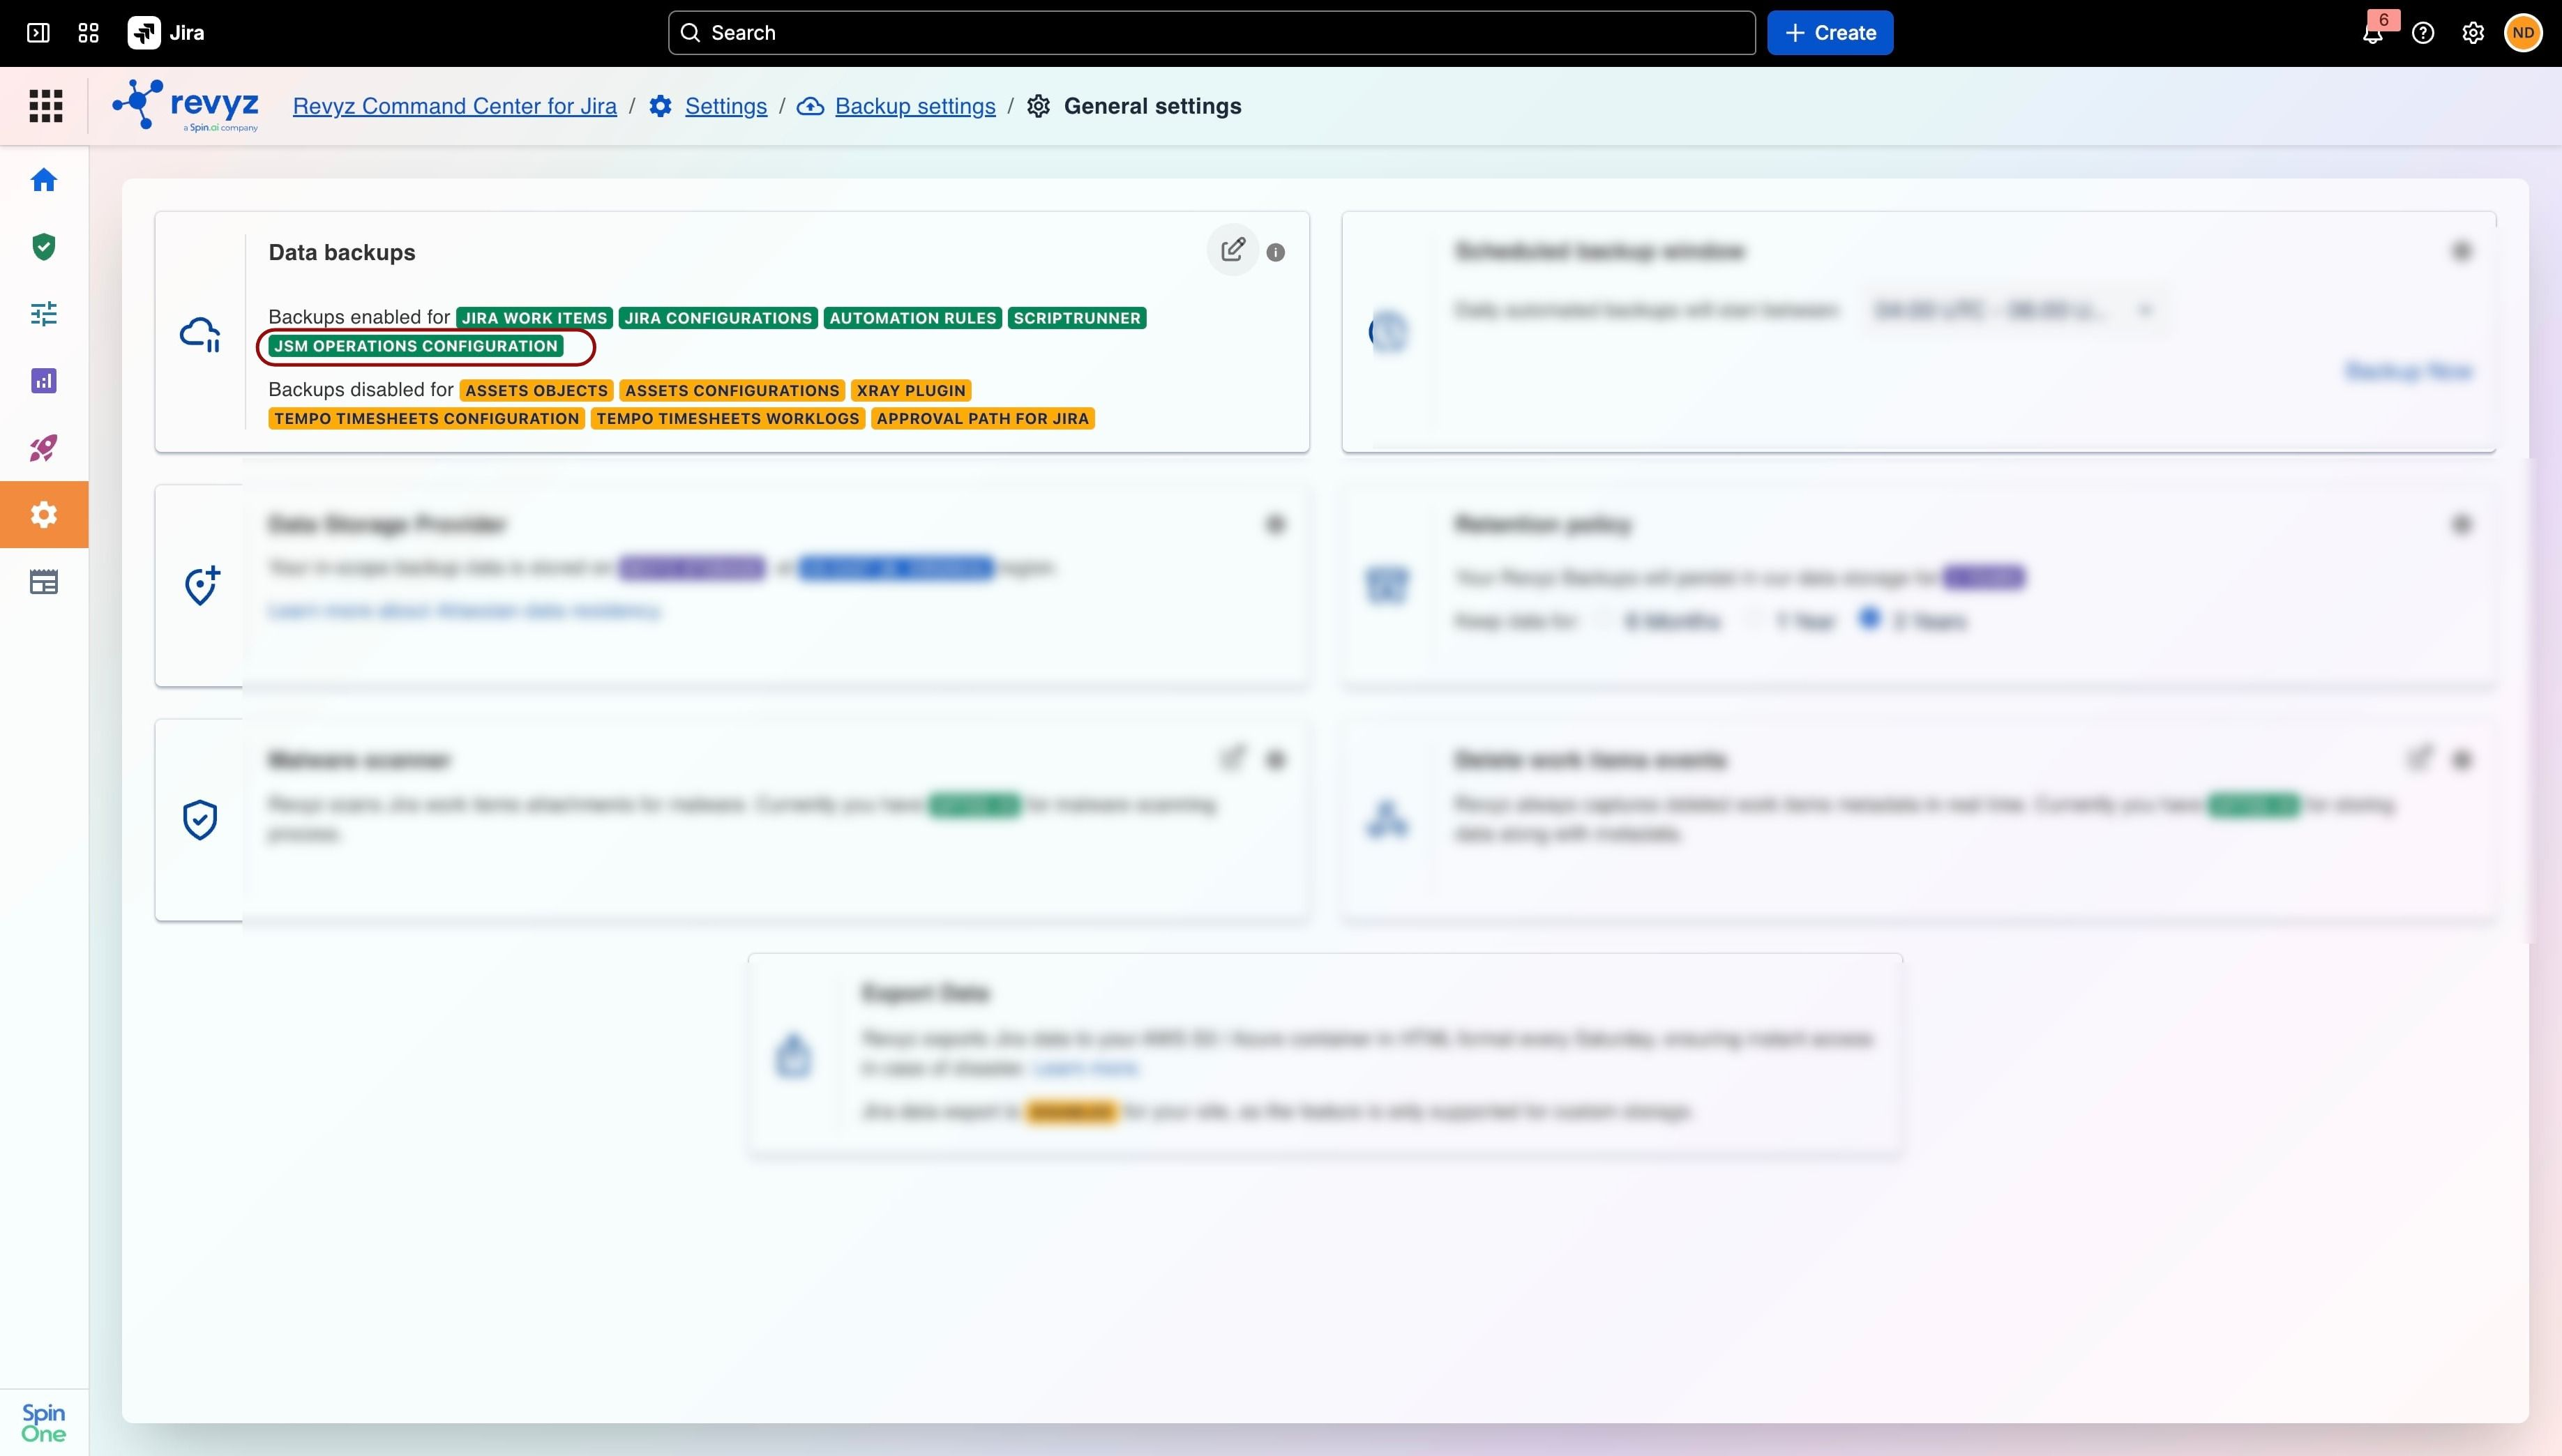Click the TEMPO TIMESHEETS CONFIGURATION tag
The height and width of the screenshot is (1456, 2562).
click(427, 418)
